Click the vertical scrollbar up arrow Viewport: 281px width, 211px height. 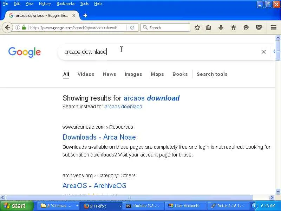tap(278, 38)
